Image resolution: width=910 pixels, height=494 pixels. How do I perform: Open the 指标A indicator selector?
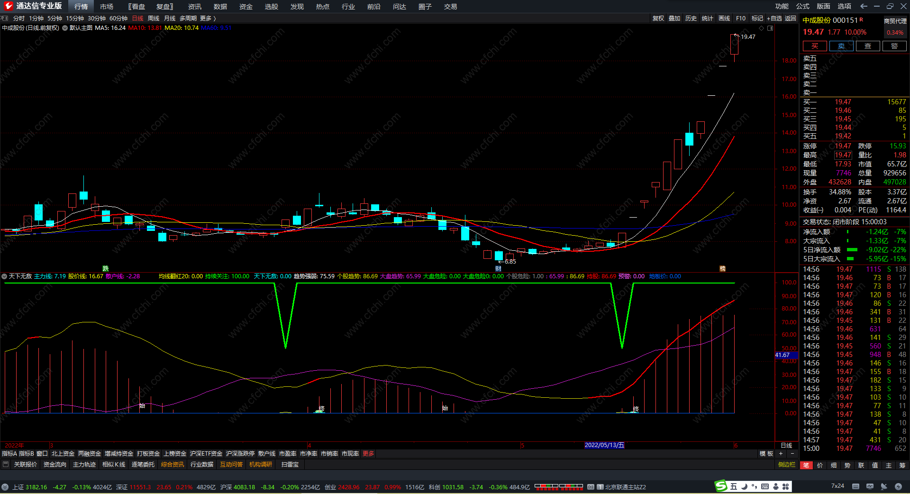click(9, 454)
